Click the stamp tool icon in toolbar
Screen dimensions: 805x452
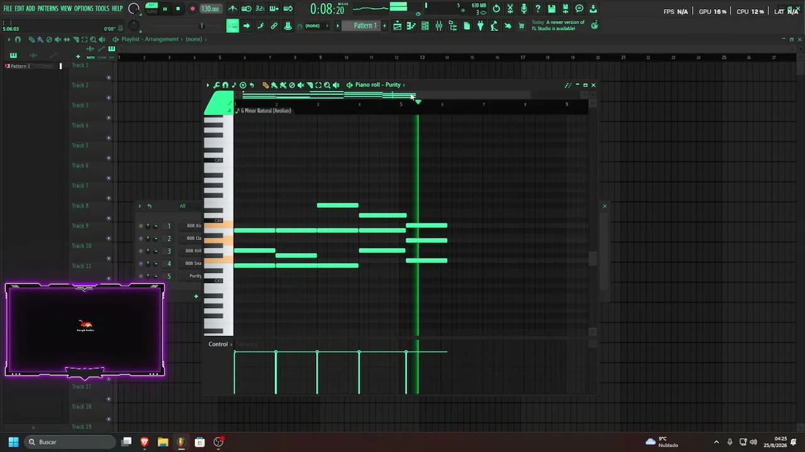coord(288,26)
